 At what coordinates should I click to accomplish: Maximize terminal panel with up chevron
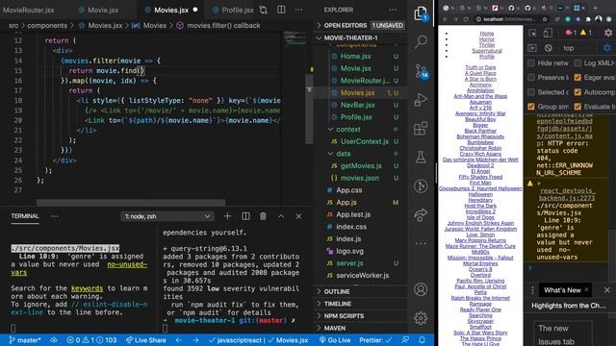[x=281, y=216]
